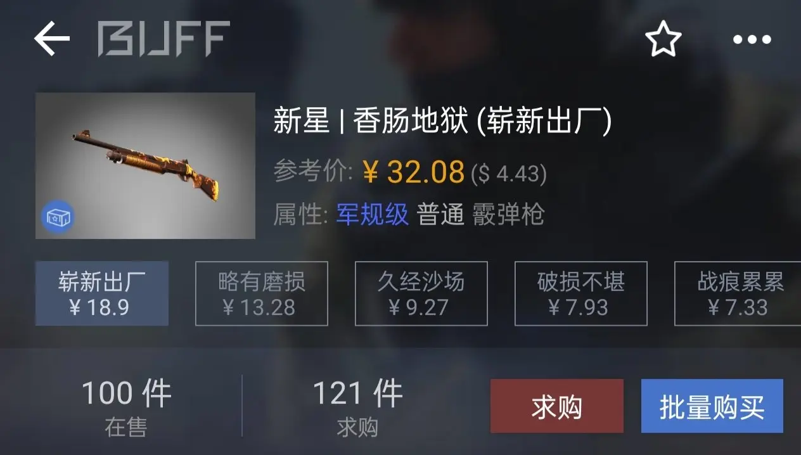View the 121 件 求购 buy orders

tap(357, 407)
